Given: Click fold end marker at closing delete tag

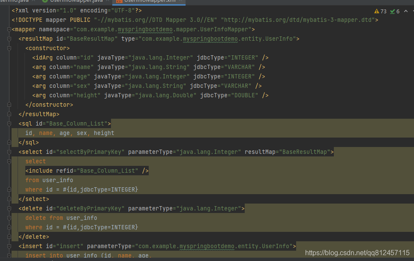Looking at the screenshot, I should 9,237.
